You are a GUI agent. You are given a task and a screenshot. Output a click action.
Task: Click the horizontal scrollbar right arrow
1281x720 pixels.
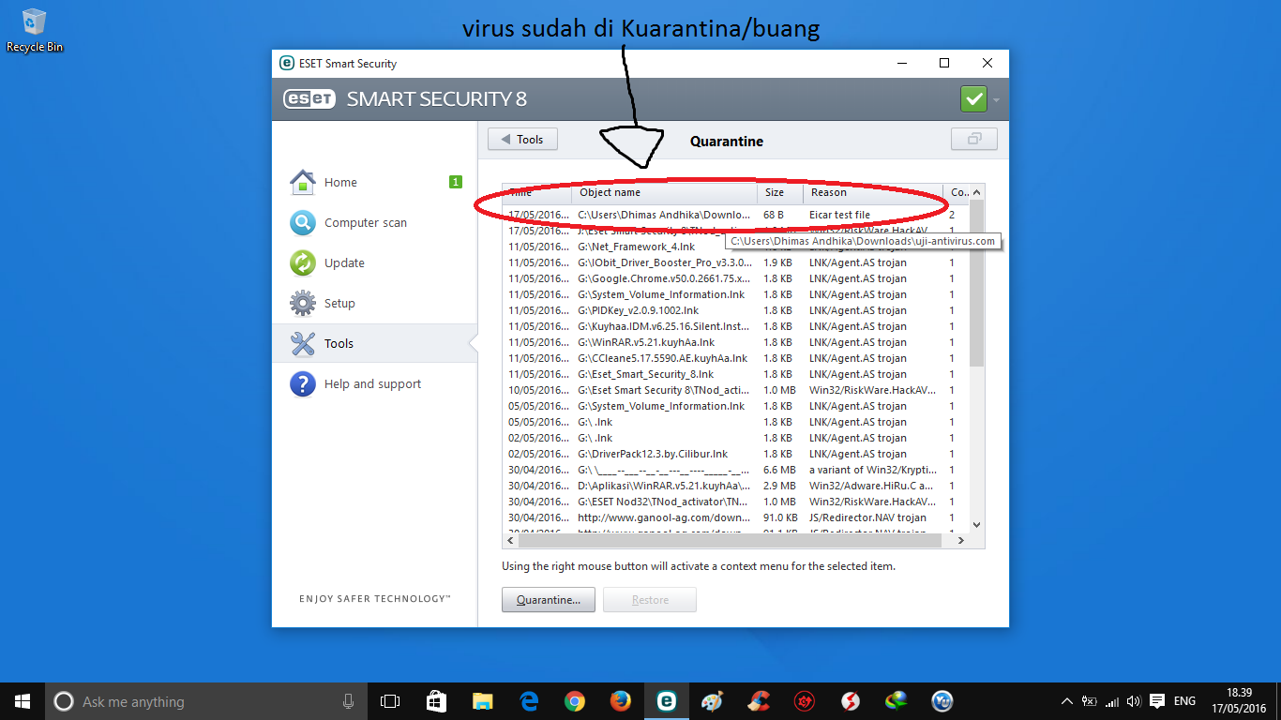click(x=960, y=541)
